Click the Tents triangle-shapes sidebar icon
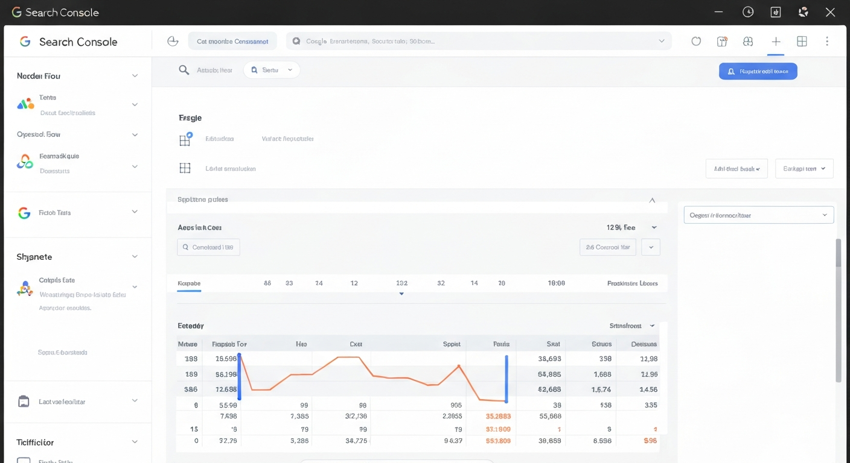Viewport: 850px width, 463px height. [x=25, y=104]
